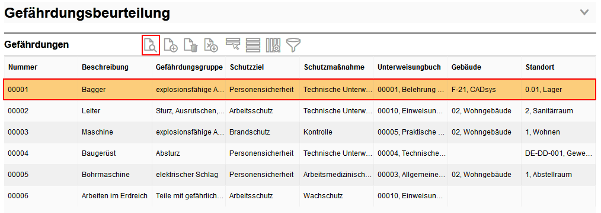The height and width of the screenshot is (213, 601).
Task: Sort by the Beschreibung column header
Action: coord(105,67)
